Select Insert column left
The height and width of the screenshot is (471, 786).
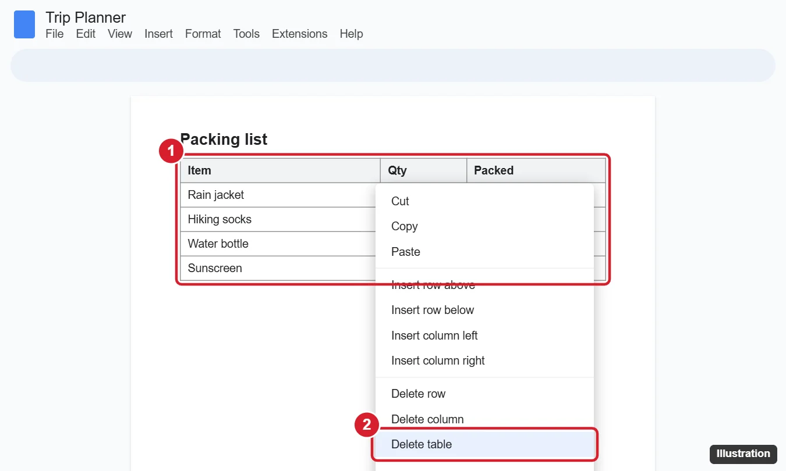point(484,336)
